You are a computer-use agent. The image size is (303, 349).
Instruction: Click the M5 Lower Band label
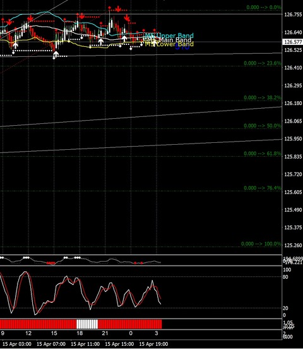click(169, 44)
